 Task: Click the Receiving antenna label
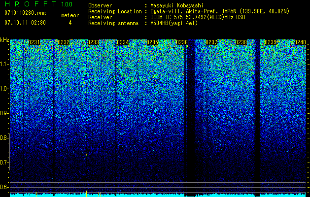113,23
